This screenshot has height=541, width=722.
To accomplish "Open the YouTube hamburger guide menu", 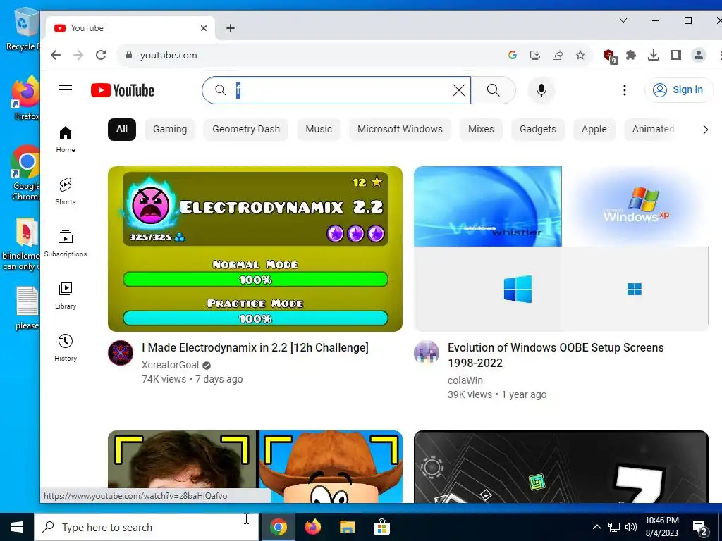I will point(66,89).
